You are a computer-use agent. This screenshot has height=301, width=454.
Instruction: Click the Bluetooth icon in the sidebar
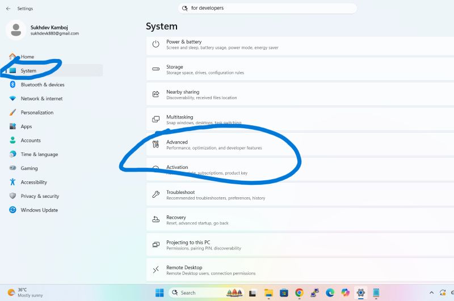[12, 84]
